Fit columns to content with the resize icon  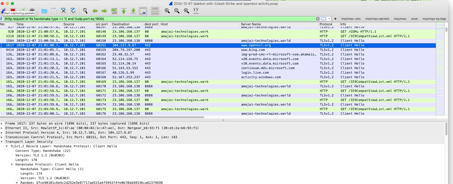tap(196, 11)
